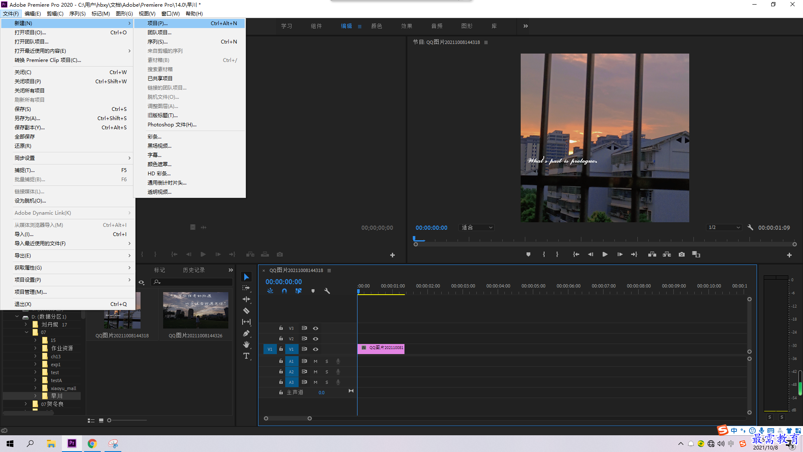The image size is (803, 452).
Task: Open 历史记录 panel tab
Action: click(194, 270)
